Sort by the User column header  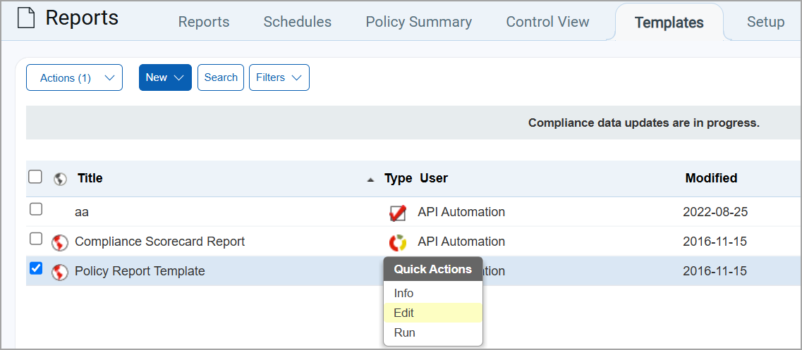(x=434, y=178)
